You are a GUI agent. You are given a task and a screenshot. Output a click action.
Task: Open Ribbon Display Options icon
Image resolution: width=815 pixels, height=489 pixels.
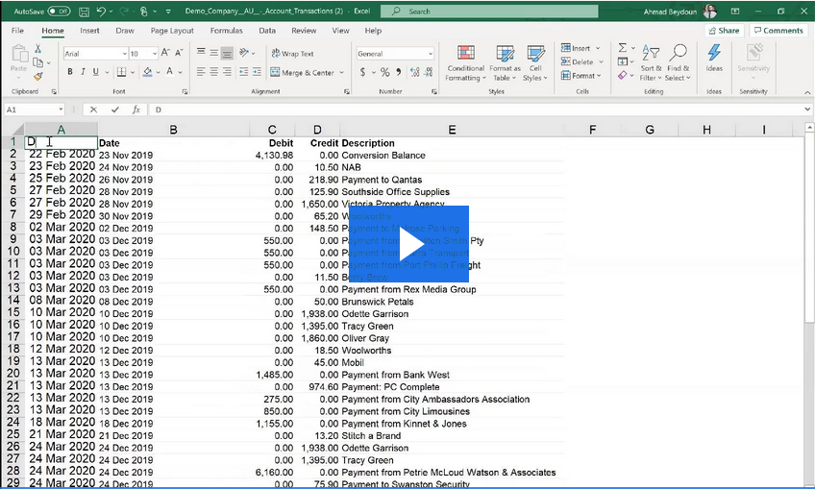[x=735, y=11]
